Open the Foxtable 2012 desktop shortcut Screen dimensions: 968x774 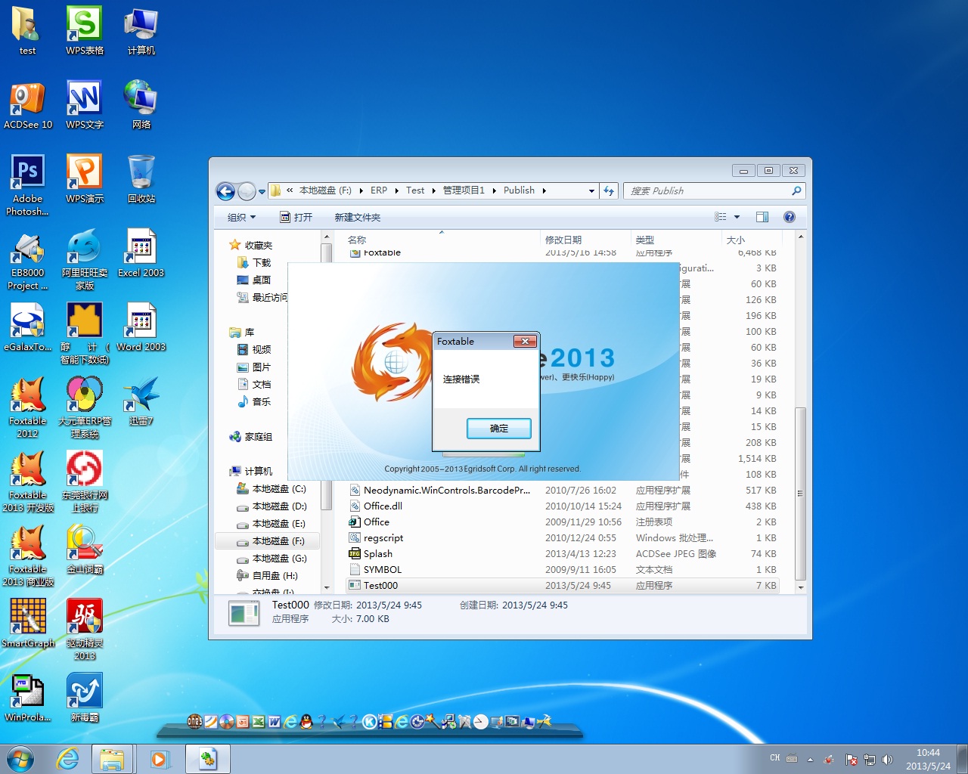[27, 396]
